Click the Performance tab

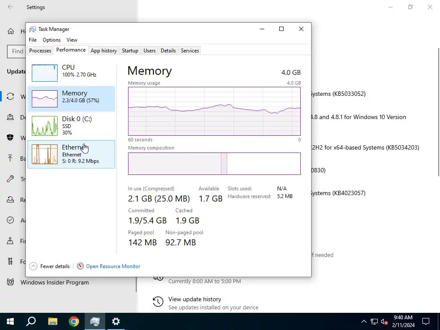point(71,50)
